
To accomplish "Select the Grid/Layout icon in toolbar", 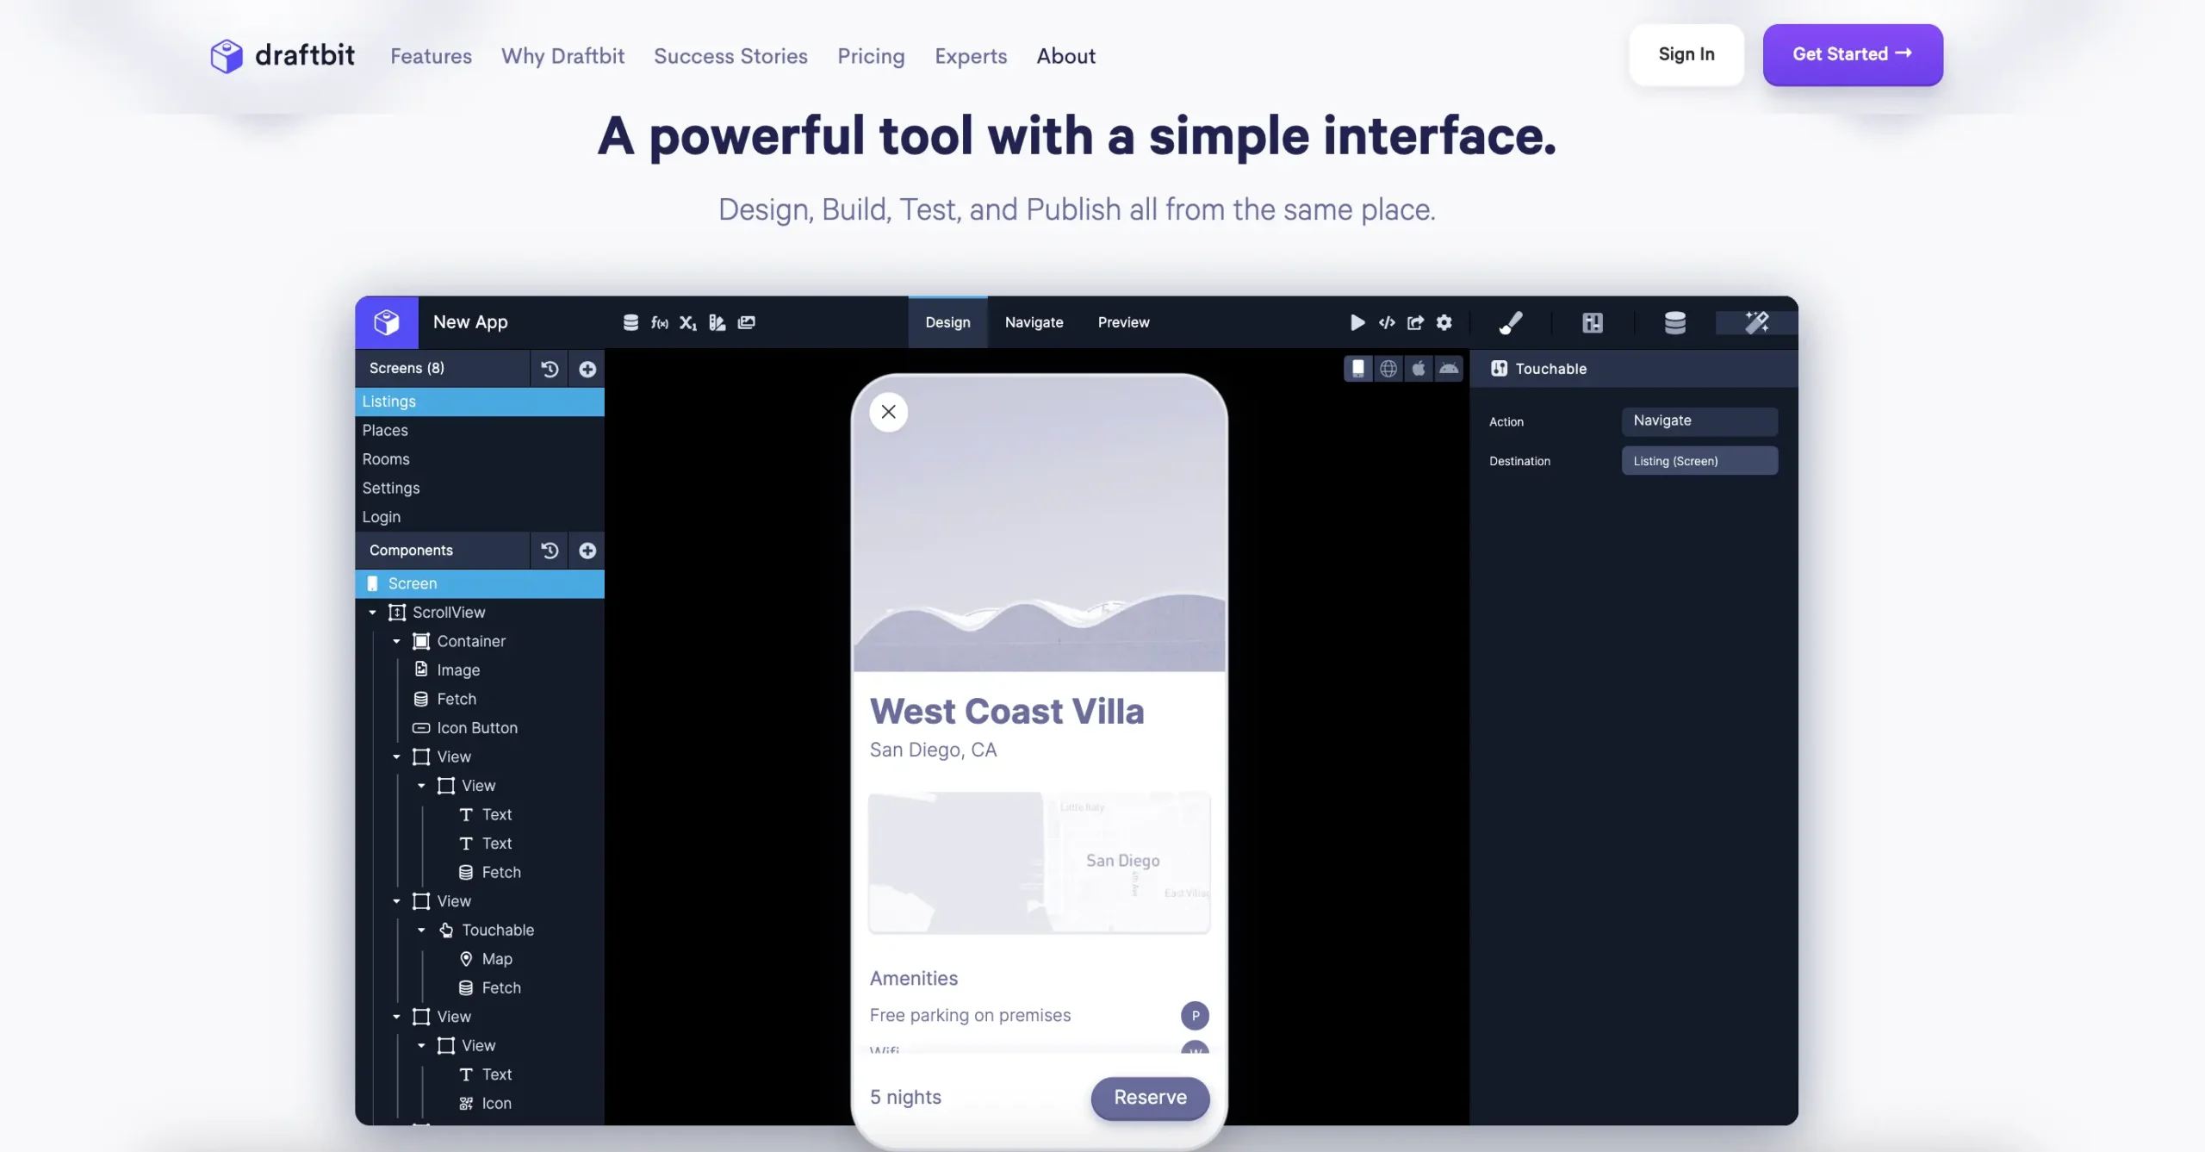I will tap(1593, 322).
